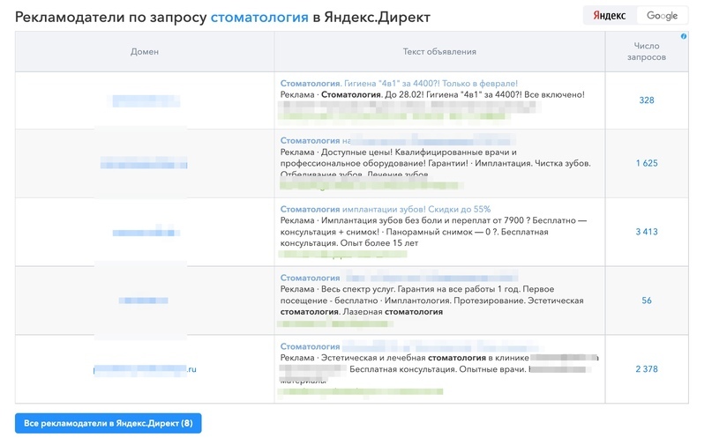Open blurred domain in the 328 row
The height and width of the screenshot is (438, 712).
click(x=146, y=100)
